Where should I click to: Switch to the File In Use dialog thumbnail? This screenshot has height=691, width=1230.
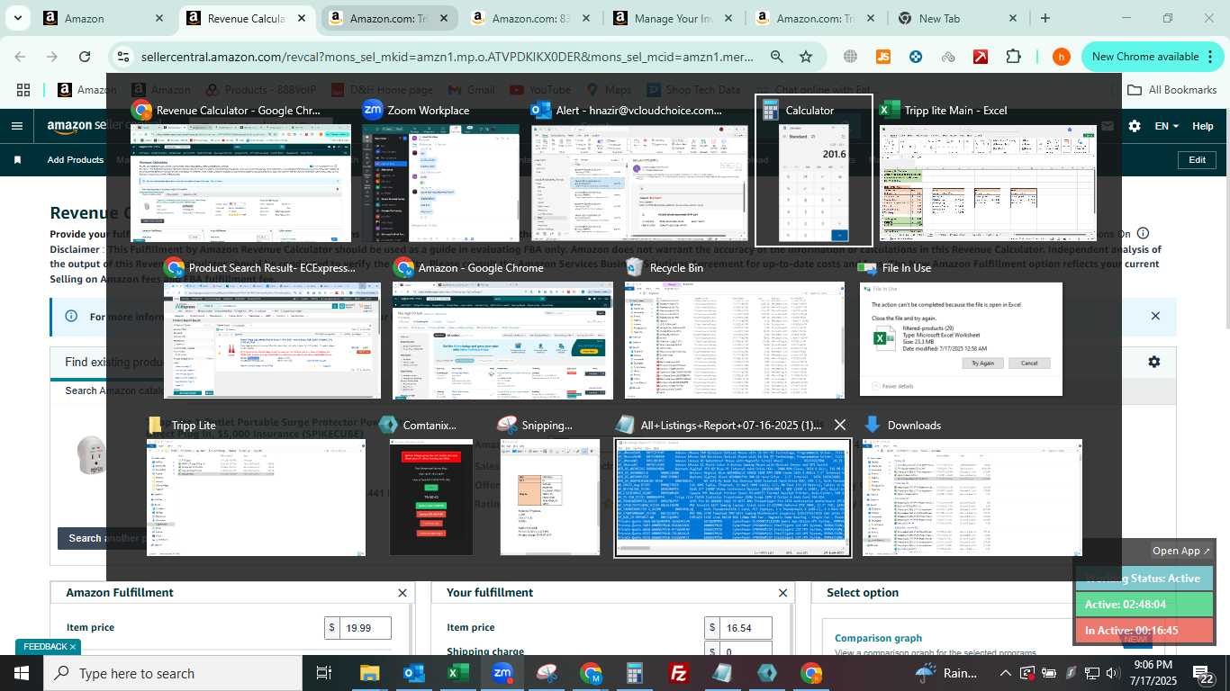click(961, 328)
